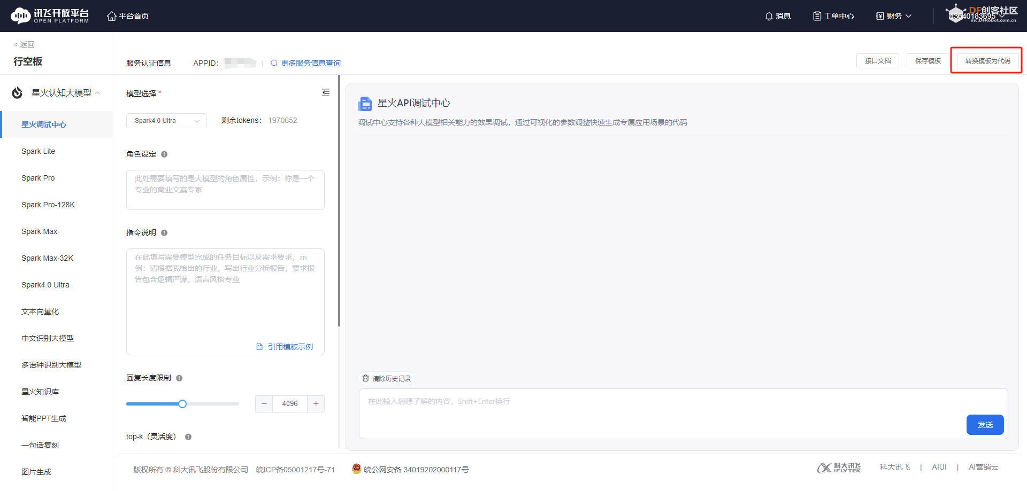
Task: Click 转换模板为代码 button
Action: (x=988, y=61)
